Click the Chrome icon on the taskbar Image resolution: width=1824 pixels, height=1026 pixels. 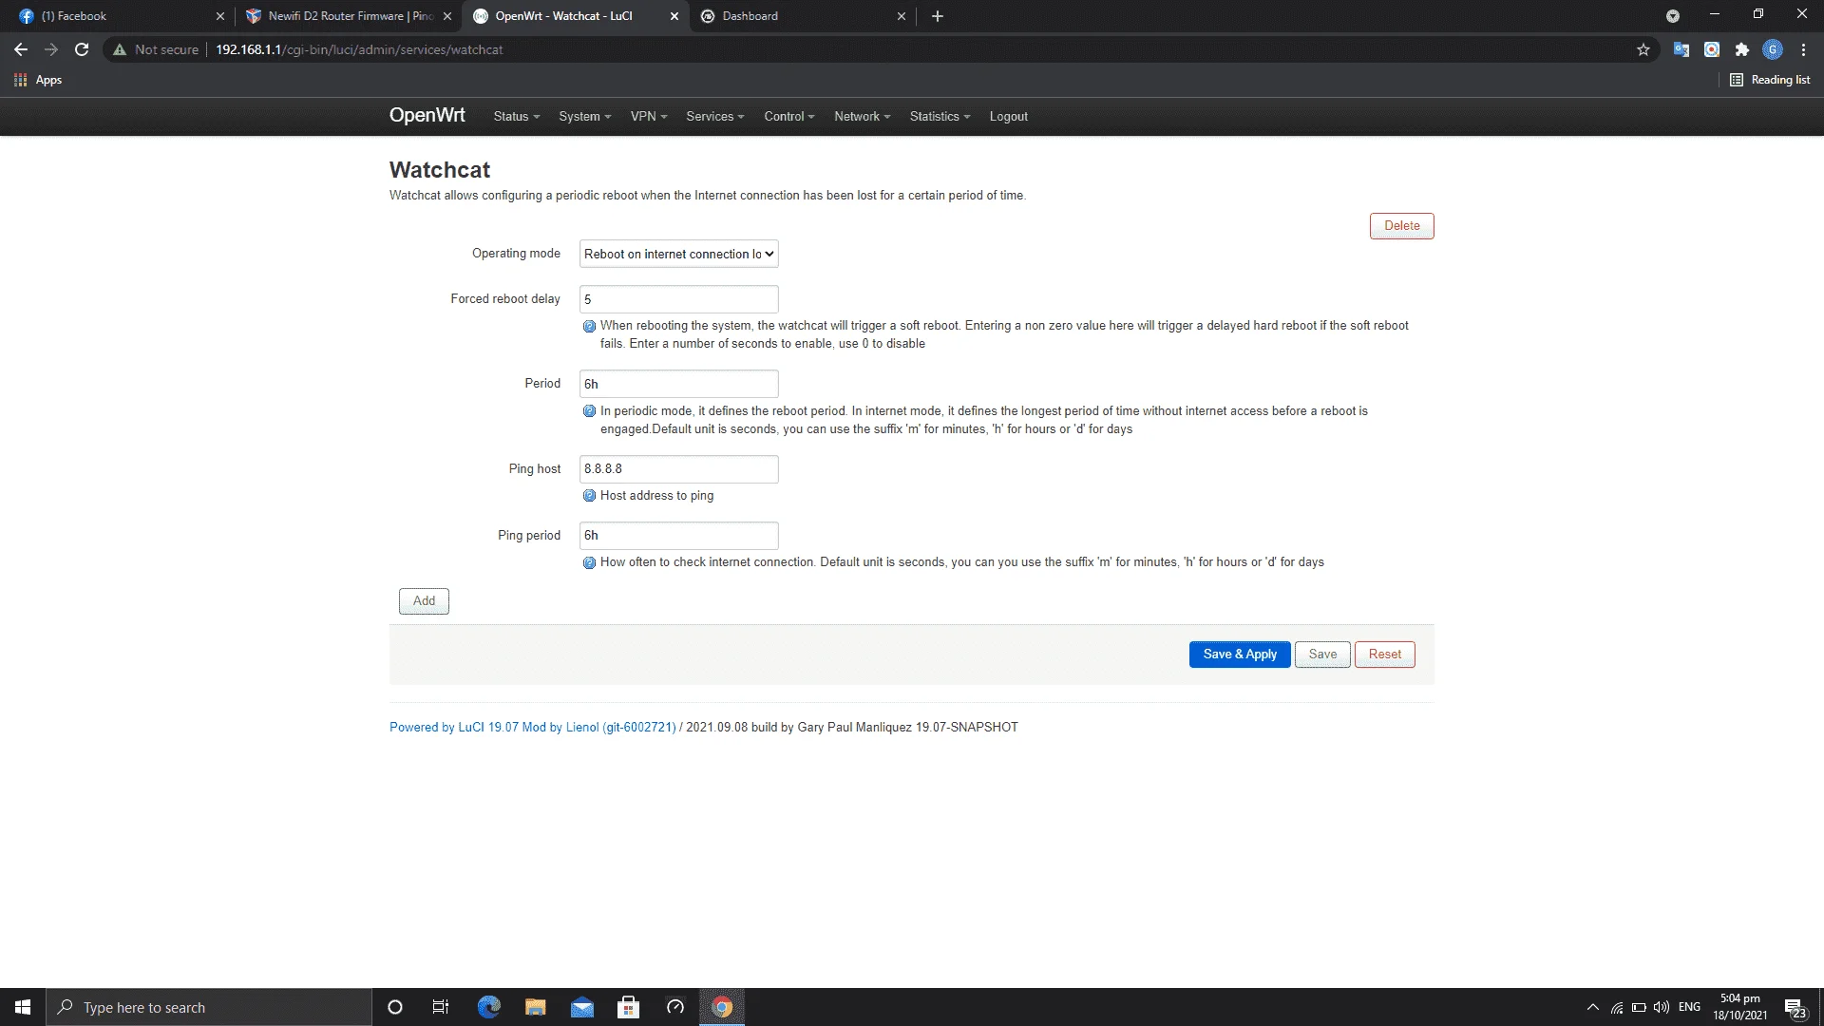pos(722,1007)
